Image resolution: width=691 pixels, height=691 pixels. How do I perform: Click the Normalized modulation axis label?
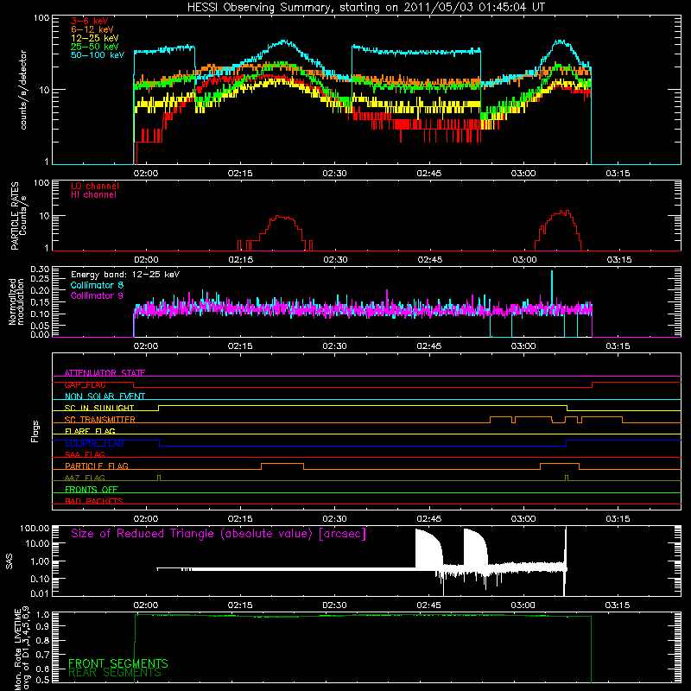16,301
